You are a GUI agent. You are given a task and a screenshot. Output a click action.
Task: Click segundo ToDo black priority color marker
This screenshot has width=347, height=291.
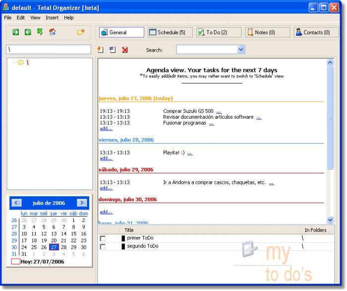pos(123,247)
